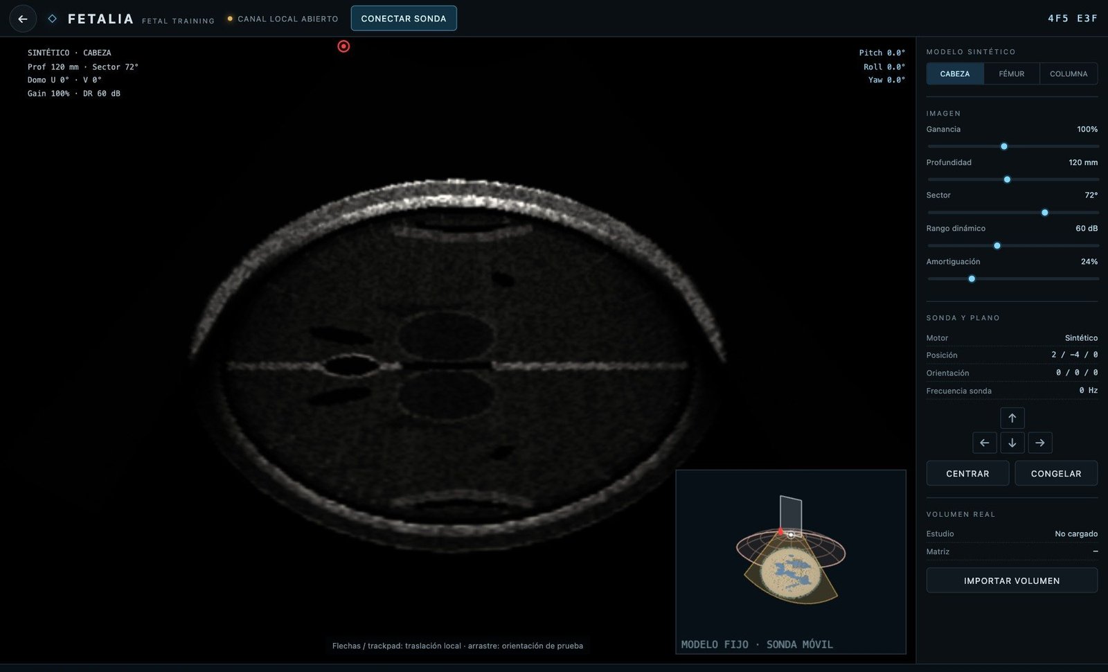Move probe with down arrow button

click(1012, 443)
